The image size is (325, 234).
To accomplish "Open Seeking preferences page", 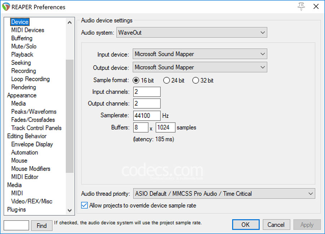I will point(21,63).
